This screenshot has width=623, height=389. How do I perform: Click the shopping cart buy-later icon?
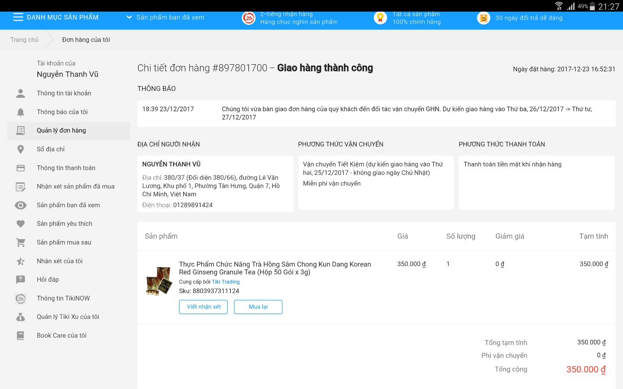point(20,242)
